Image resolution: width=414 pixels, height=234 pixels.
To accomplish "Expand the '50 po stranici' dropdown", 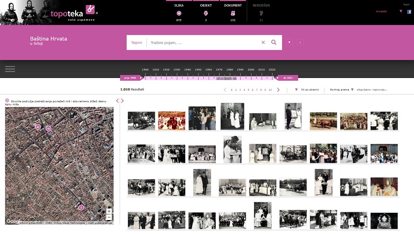I will pyautogui.click(x=296, y=89).
